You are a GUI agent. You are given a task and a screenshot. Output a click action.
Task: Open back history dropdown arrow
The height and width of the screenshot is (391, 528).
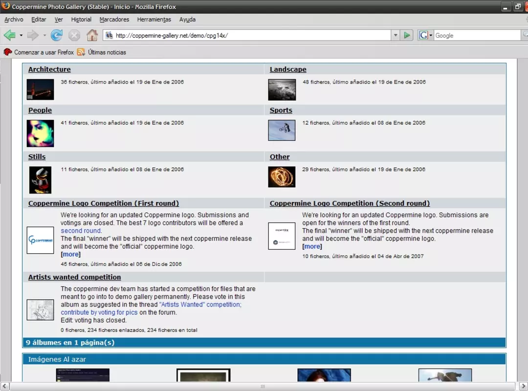click(x=21, y=35)
